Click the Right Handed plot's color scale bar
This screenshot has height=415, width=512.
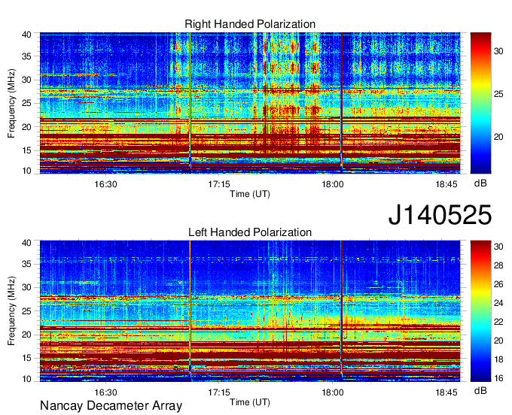pos(480,103)
